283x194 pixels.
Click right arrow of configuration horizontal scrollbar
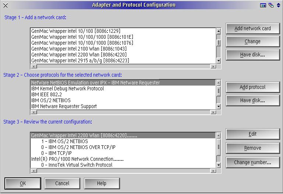pyautogui.click(x=213, y=171)
